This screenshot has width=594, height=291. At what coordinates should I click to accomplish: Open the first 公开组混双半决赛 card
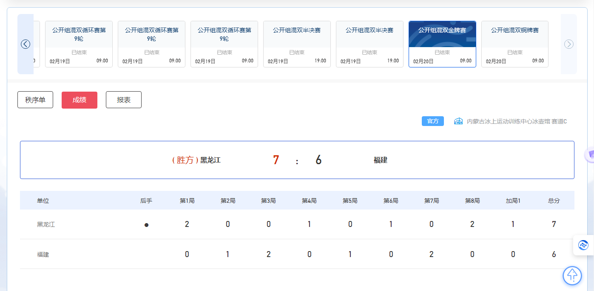(x=297, y=44)
